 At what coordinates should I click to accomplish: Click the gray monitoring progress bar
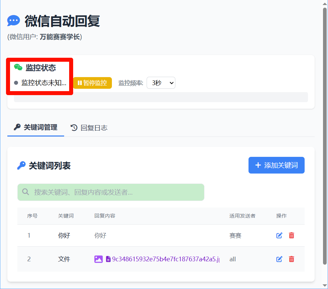pyautogui.click(x=161, y=97)
